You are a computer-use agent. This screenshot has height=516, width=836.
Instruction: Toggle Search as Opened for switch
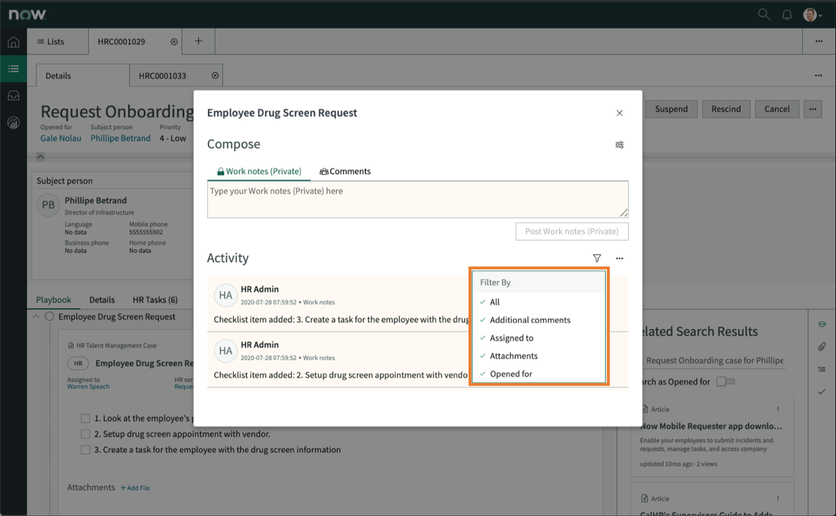(x=725, y=382)
